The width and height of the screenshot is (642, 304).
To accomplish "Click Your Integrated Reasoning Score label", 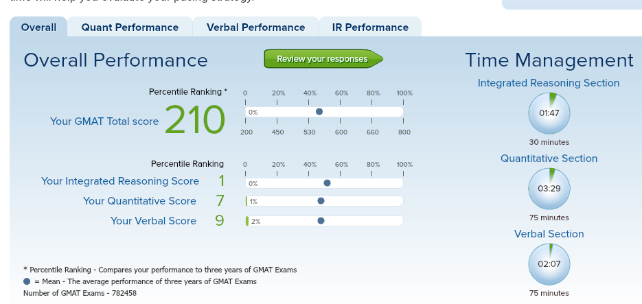I will pyautogui.click(x=120, y=181).
